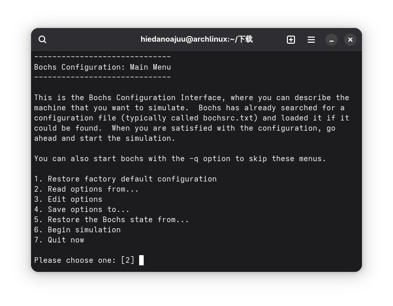Screen dimensions: 393x306
Task: Click the line containing 'bochsrc.txt'
Action: pos(191,118)
